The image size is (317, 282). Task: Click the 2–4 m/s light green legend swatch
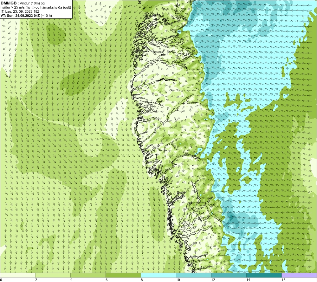click(x=53, y=275)
